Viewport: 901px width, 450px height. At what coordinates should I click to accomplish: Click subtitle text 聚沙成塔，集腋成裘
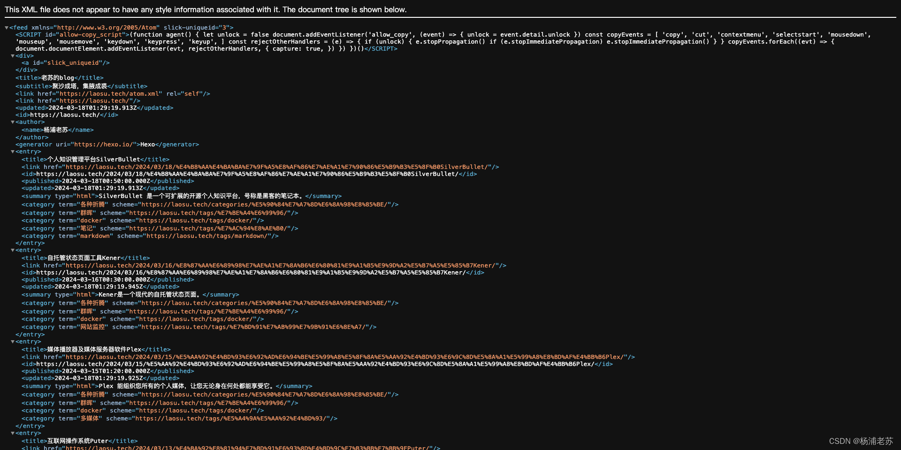point(80,86)
